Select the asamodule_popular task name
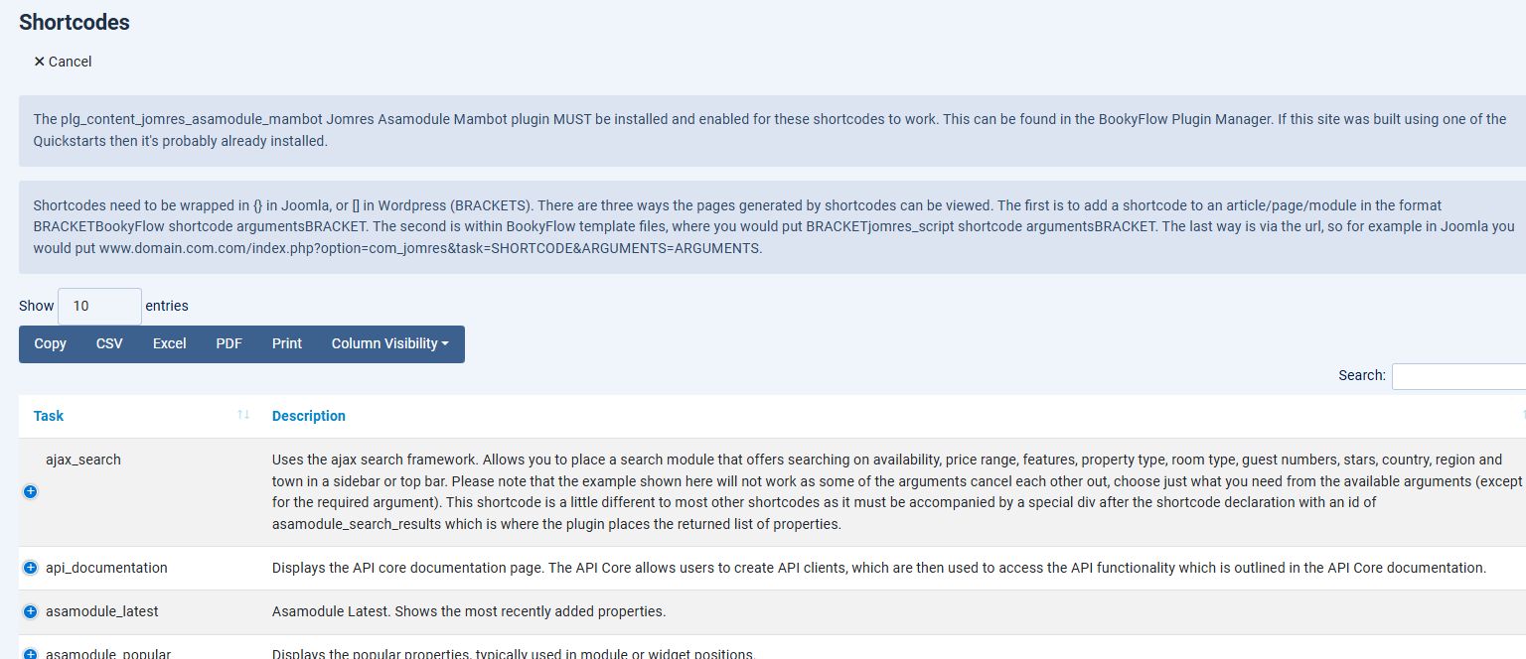1526x659 pixels. point(108,653)
